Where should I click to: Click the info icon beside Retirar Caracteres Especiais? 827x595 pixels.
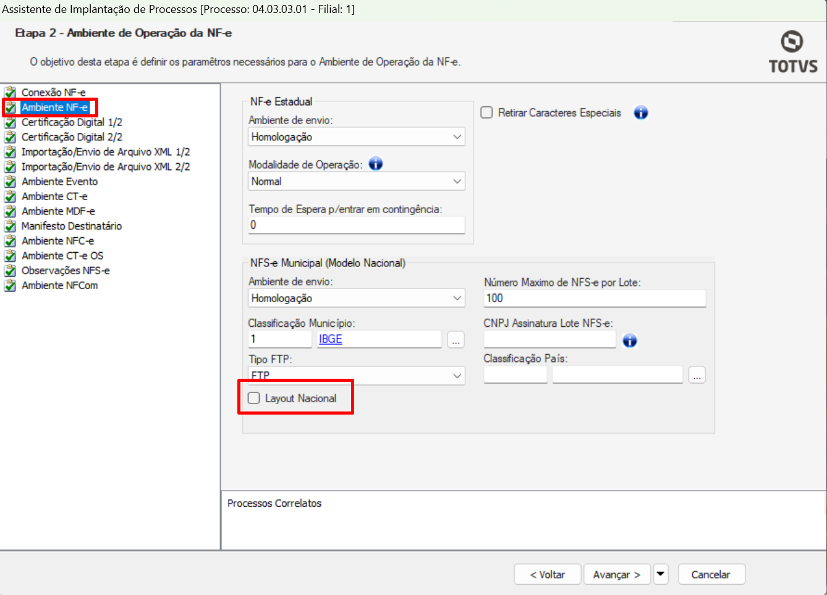(641, 112)
